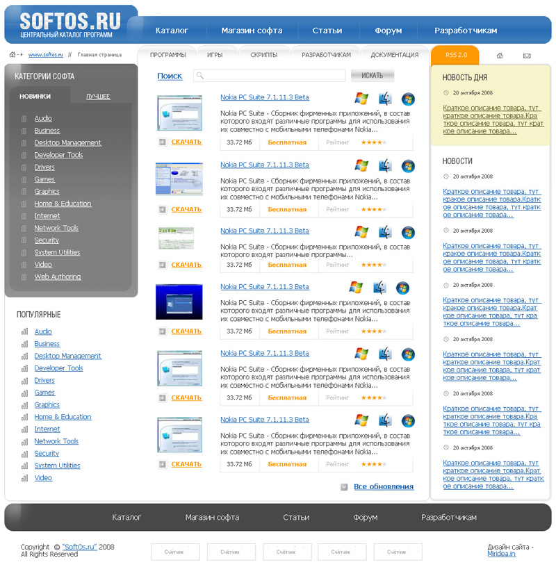Click clock icon in Новость дня block

pyautogui.click(x=445, y=93)
